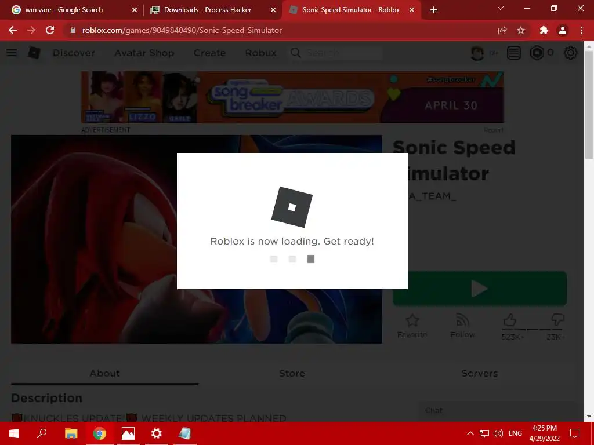Viewport: 594px width, 445px height.
Task: Select the Store tab
Action: coord(292,374)
